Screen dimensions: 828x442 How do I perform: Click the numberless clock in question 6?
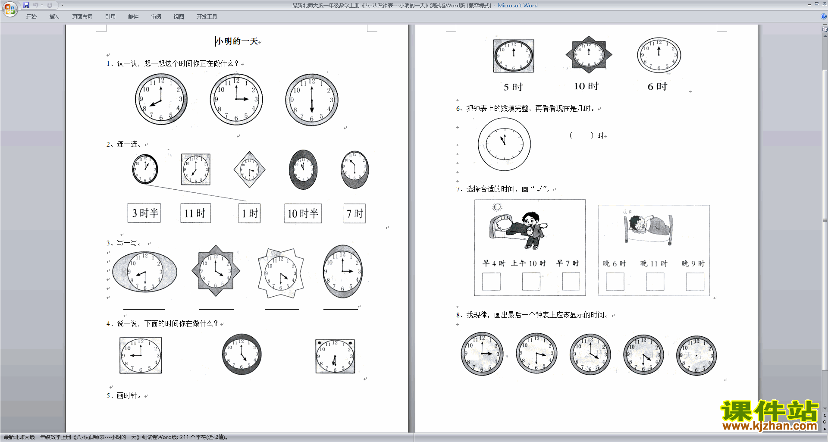click(504, 144)
